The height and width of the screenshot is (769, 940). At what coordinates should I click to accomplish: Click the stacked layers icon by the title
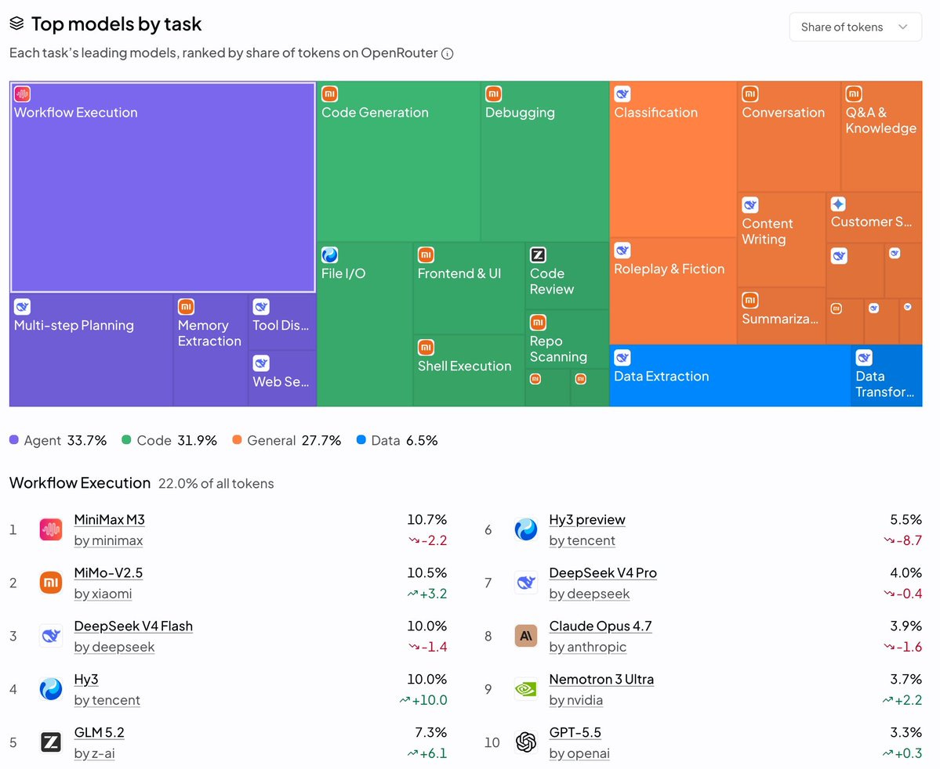point(16,23)
